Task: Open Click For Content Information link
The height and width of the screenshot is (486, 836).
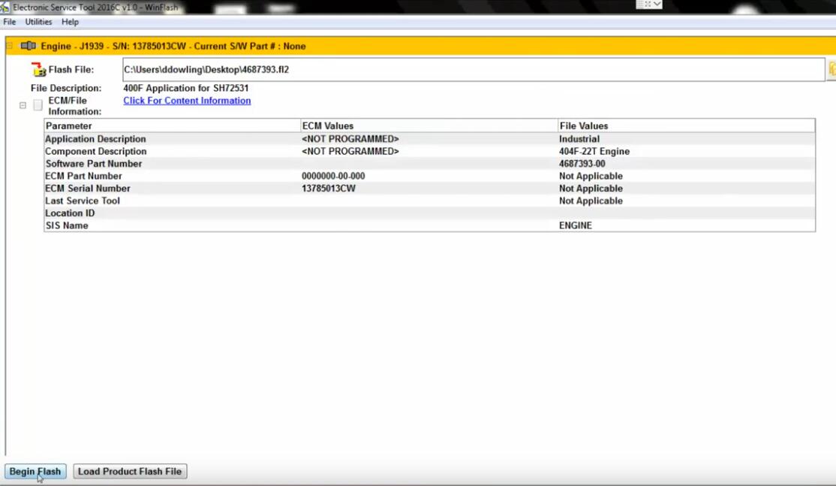Action: pos(187,101)
